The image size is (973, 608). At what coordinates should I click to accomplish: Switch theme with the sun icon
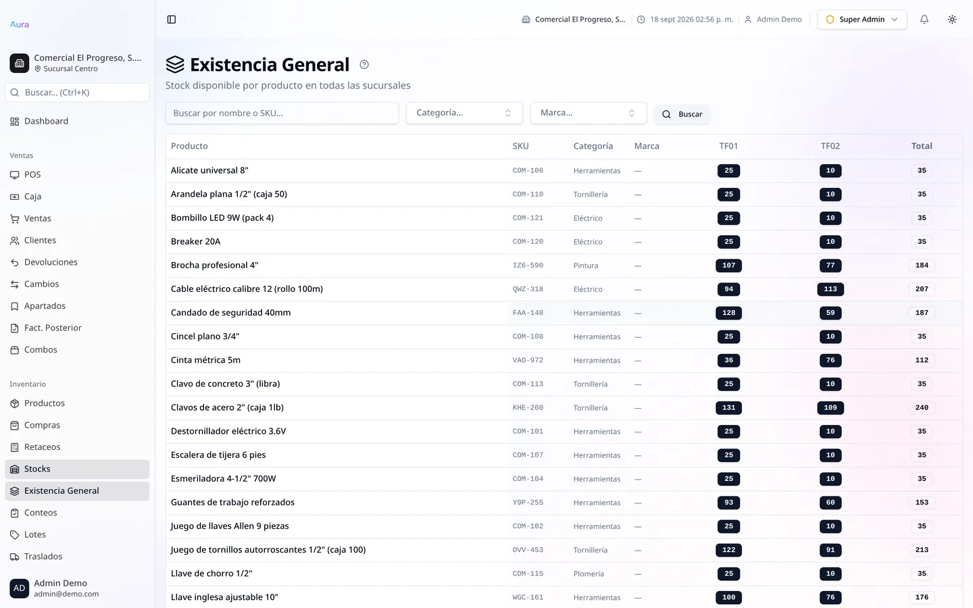952,20
